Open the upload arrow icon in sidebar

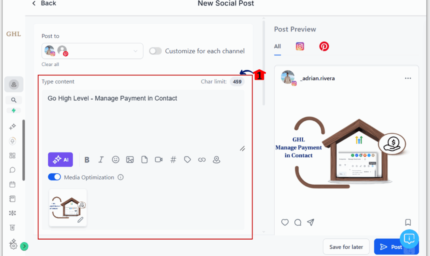(12, 141)
